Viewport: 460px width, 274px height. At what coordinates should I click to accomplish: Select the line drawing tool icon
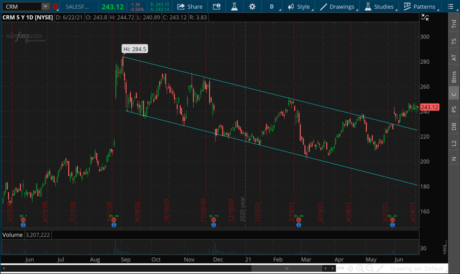tap(380, 268)
